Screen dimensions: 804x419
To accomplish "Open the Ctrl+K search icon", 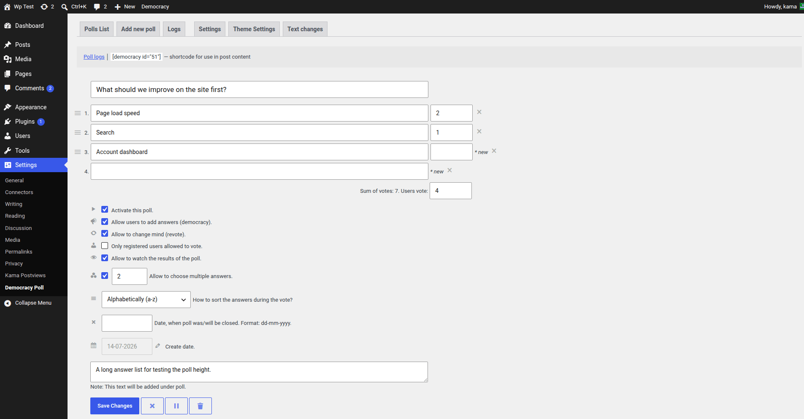I will (65, 7).
